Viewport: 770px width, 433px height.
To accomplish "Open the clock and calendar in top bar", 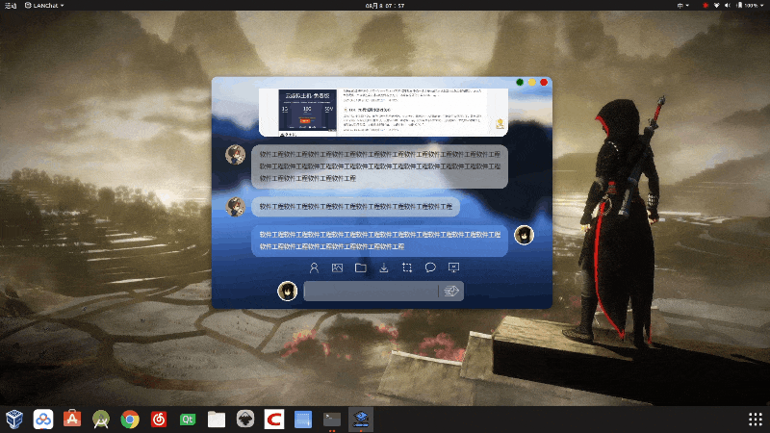I will pos(384,6).
